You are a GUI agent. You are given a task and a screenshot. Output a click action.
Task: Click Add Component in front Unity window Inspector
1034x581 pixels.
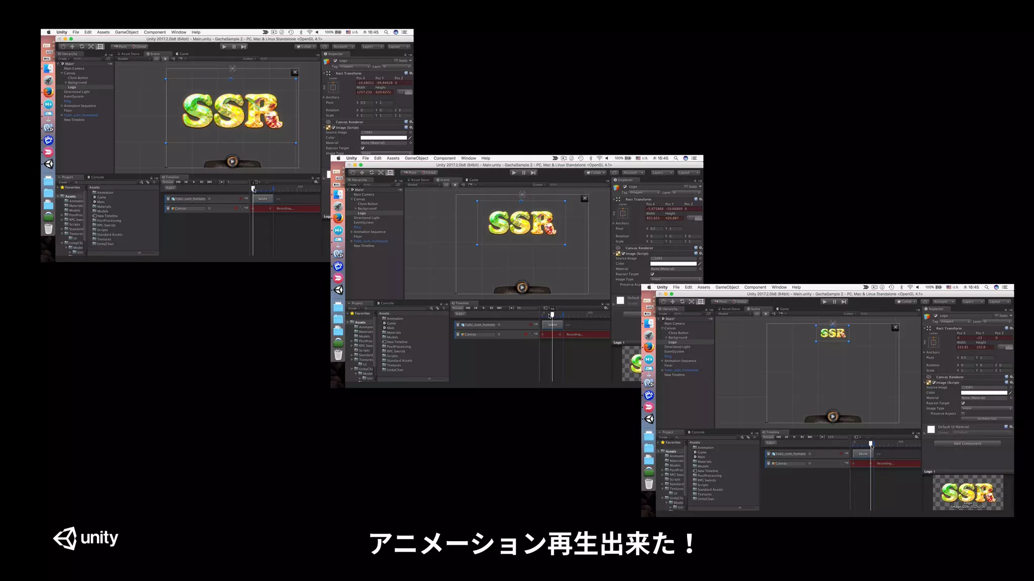(x=967, y=443)
